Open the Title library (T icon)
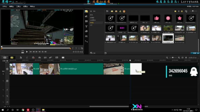This screenshot has width=200, height=112. tap(86, 26)
